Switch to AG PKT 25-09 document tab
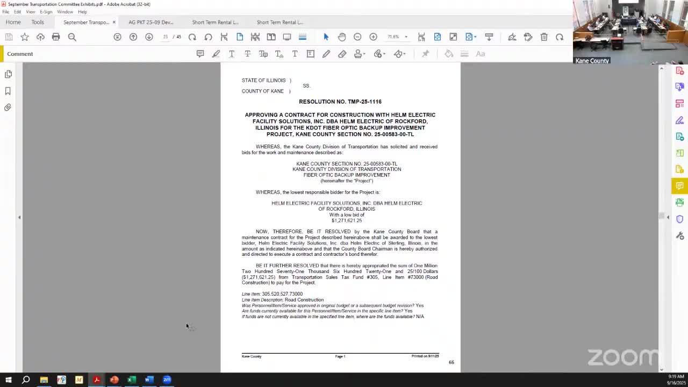The image size is (688, 387). pyautogui.click(x=151, y=23)
